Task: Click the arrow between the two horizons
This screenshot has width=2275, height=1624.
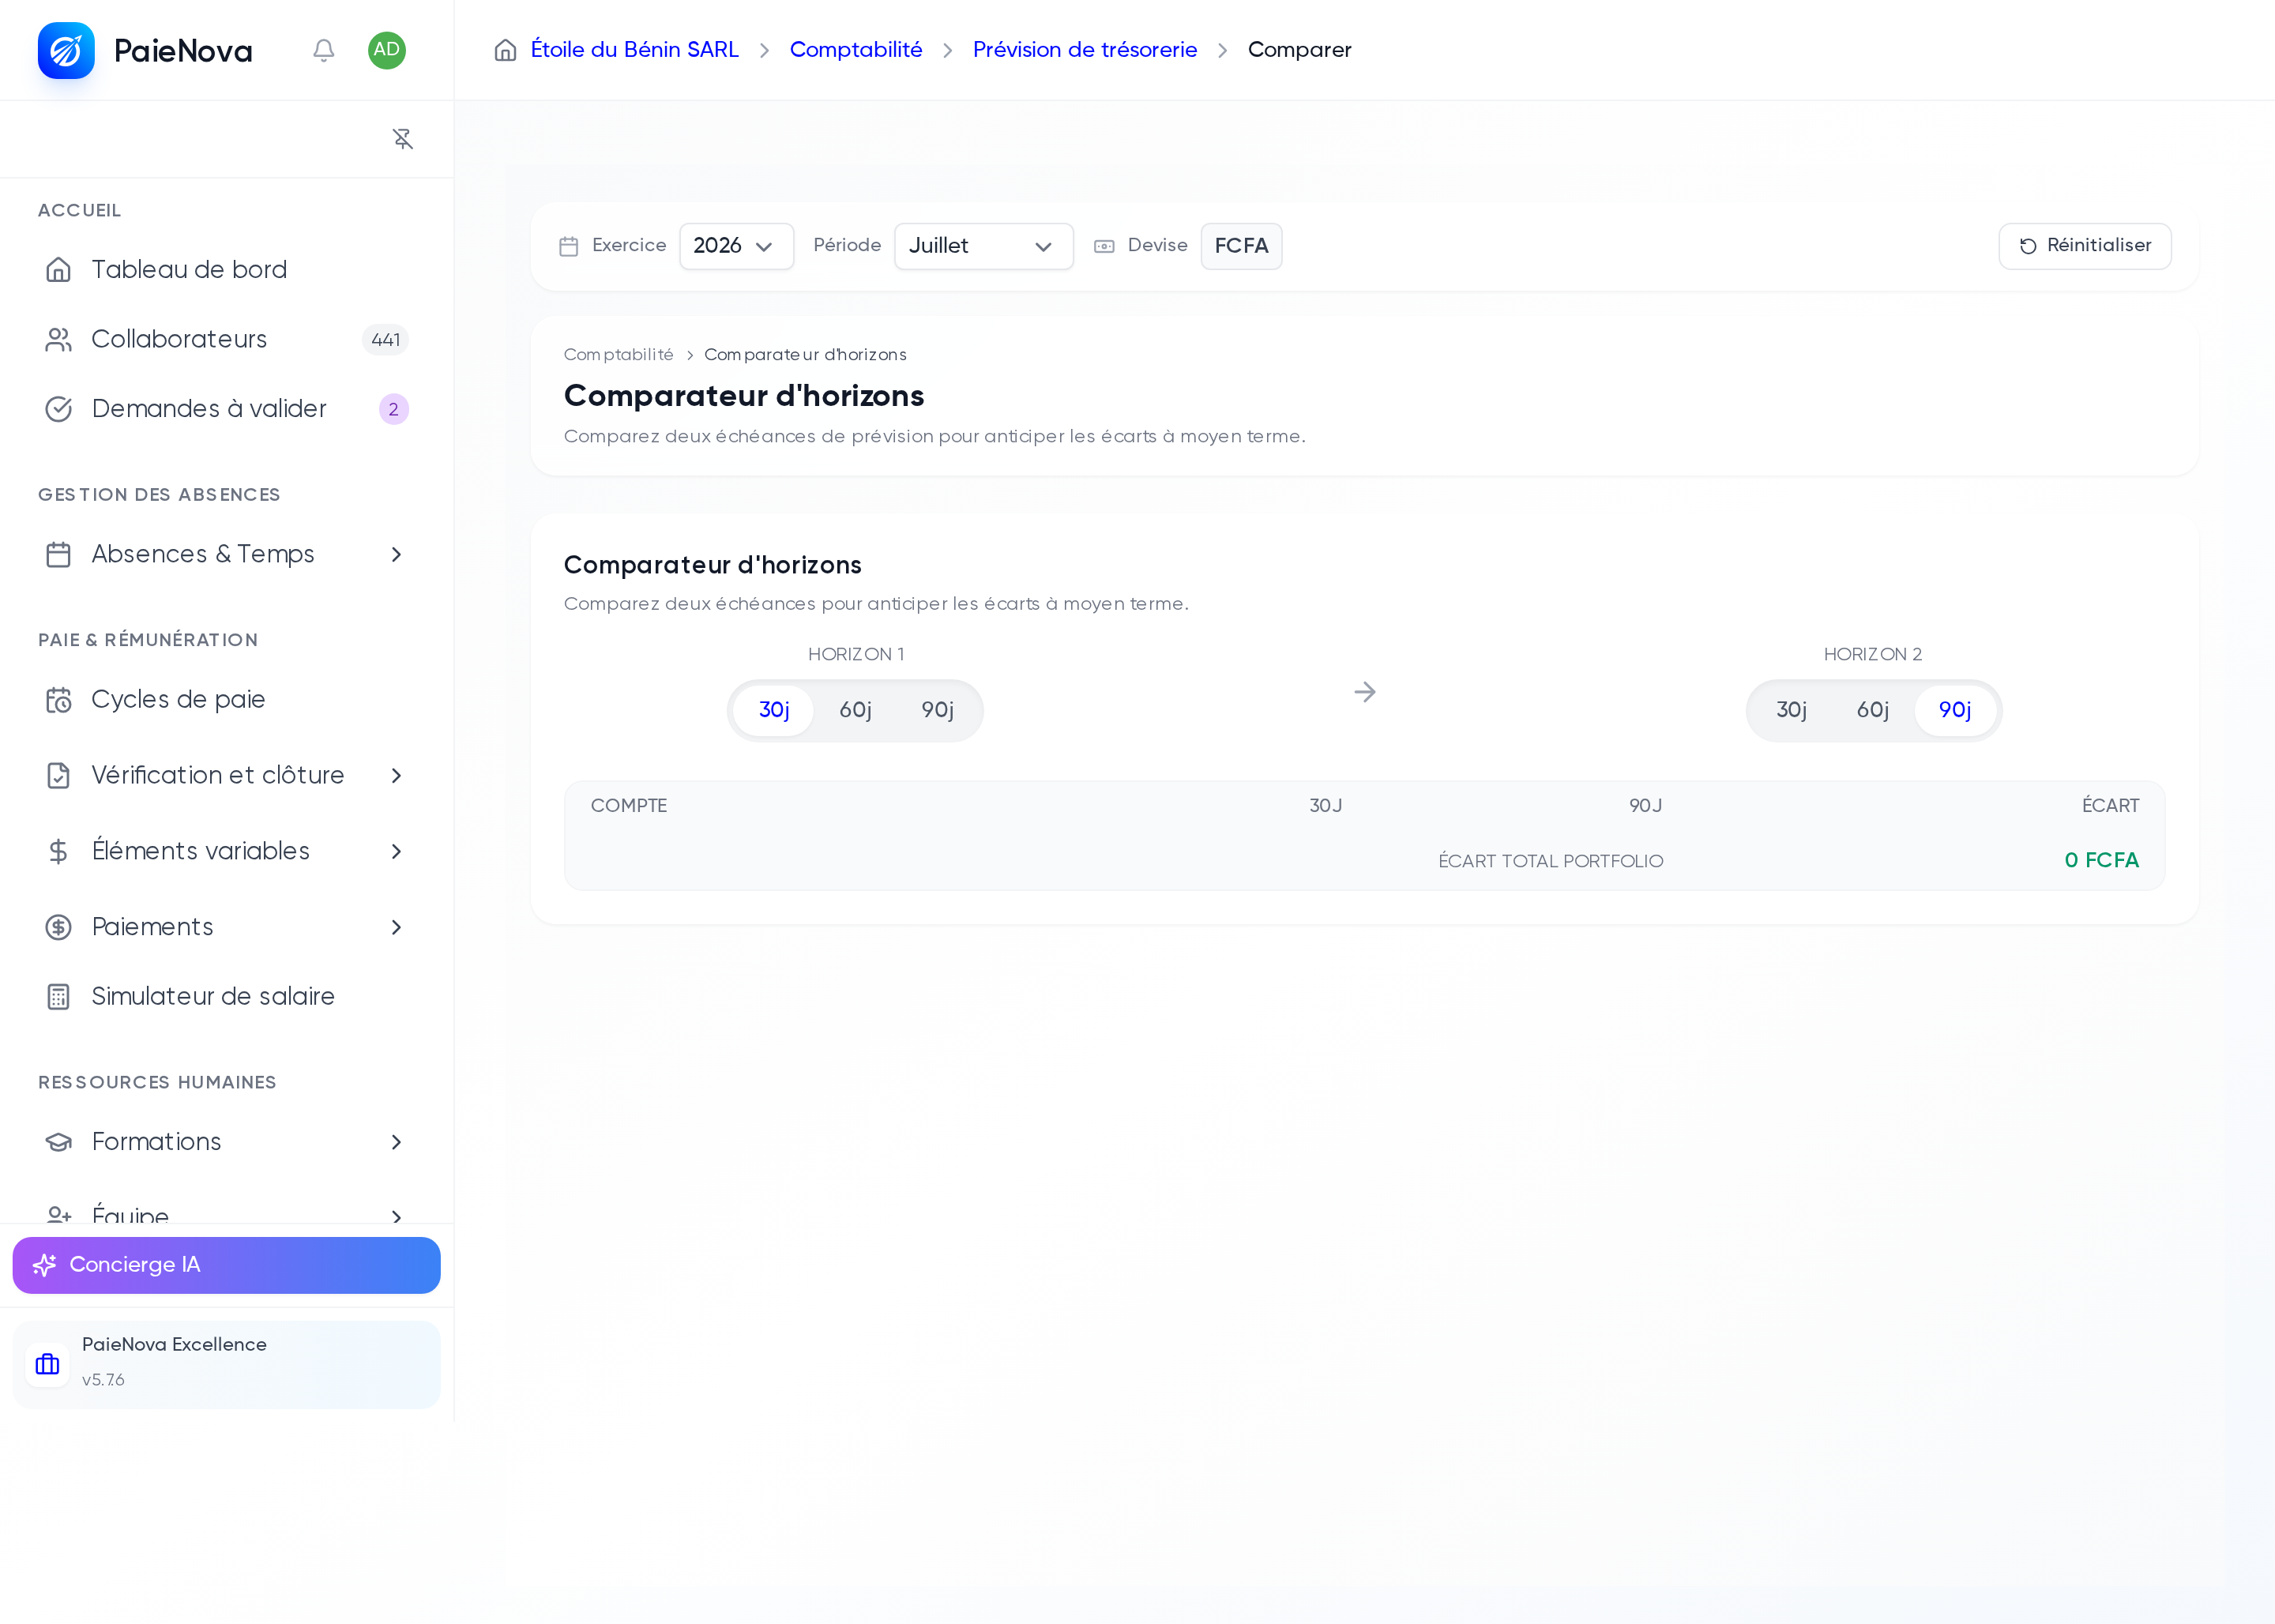Action: pos(1365,692)
